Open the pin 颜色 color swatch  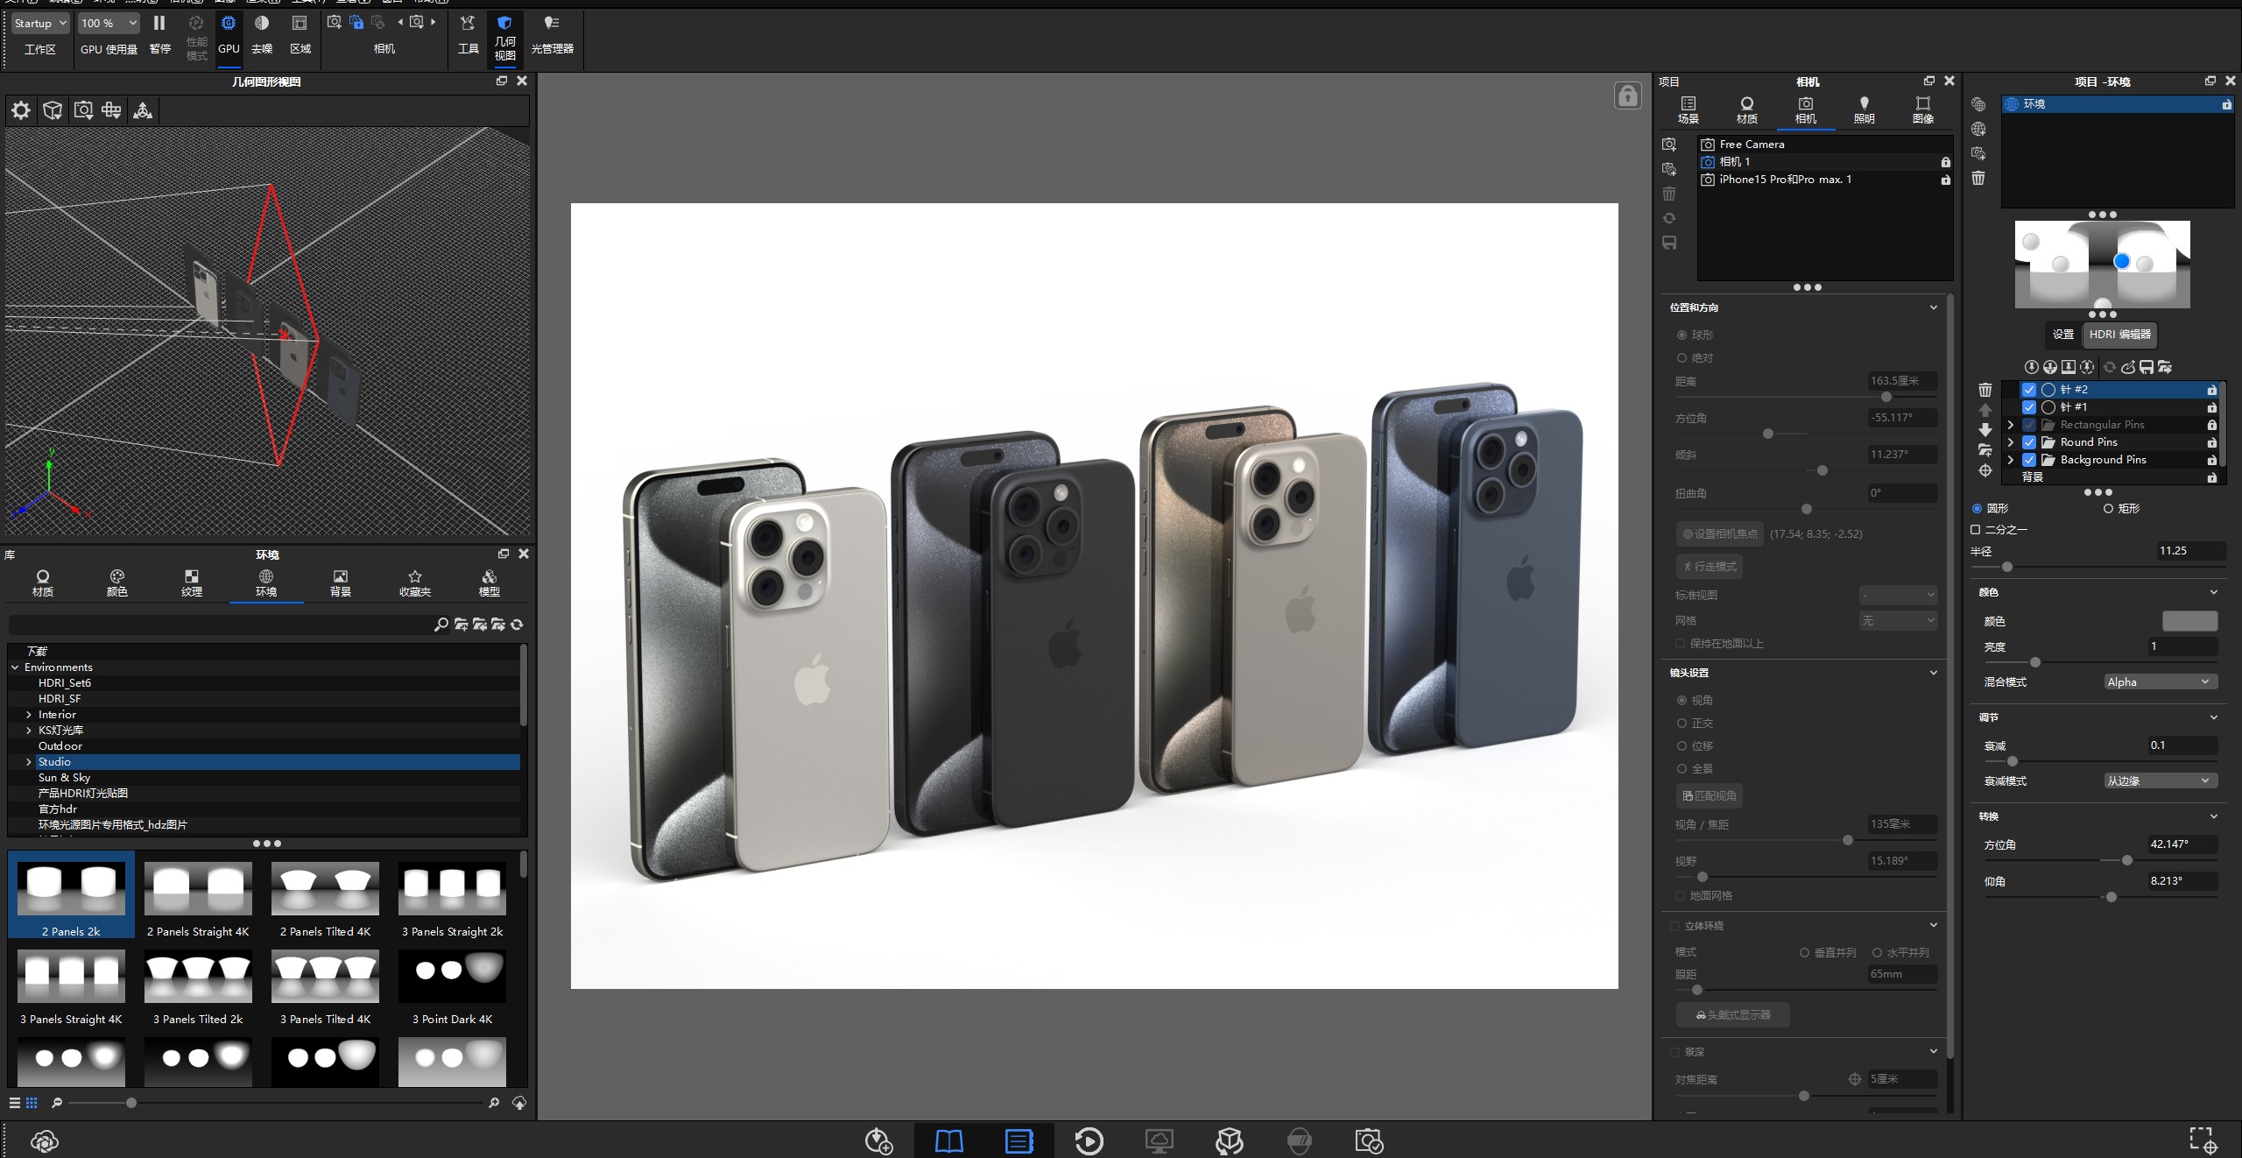click(x=2189, y=622)
